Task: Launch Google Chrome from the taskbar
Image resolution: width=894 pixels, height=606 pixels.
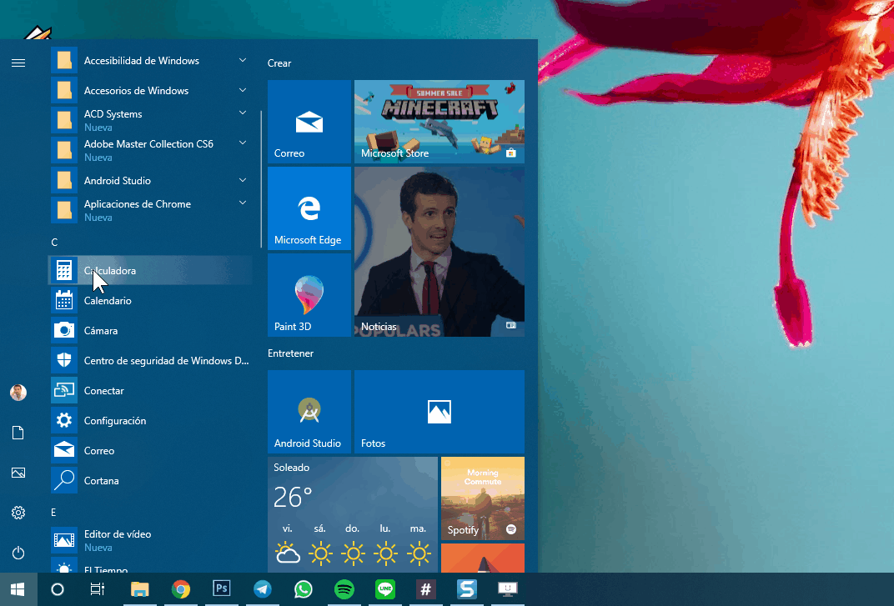Action: coord(181,588)
